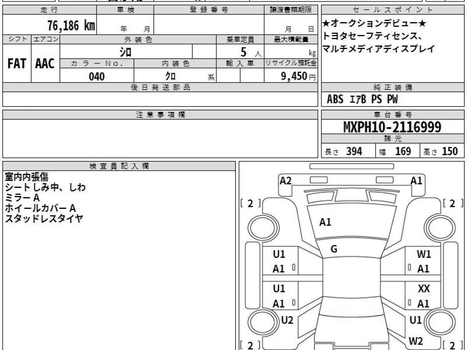
Task: Select the セールスポイント header
Action: tap(393, 10)
